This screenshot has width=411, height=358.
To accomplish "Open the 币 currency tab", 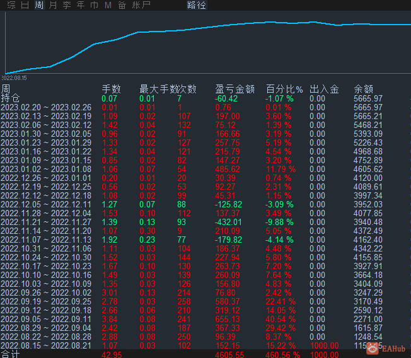I will (x=94, y=5).
